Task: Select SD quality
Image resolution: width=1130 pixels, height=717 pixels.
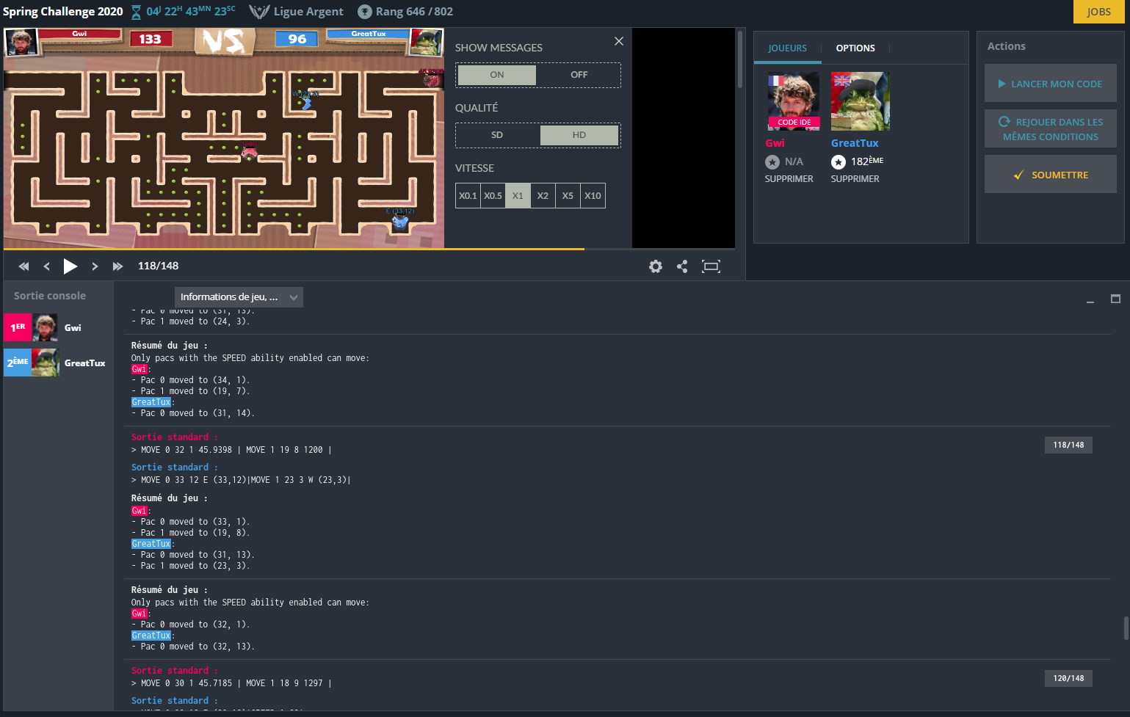Action: [x=497, y=135]
